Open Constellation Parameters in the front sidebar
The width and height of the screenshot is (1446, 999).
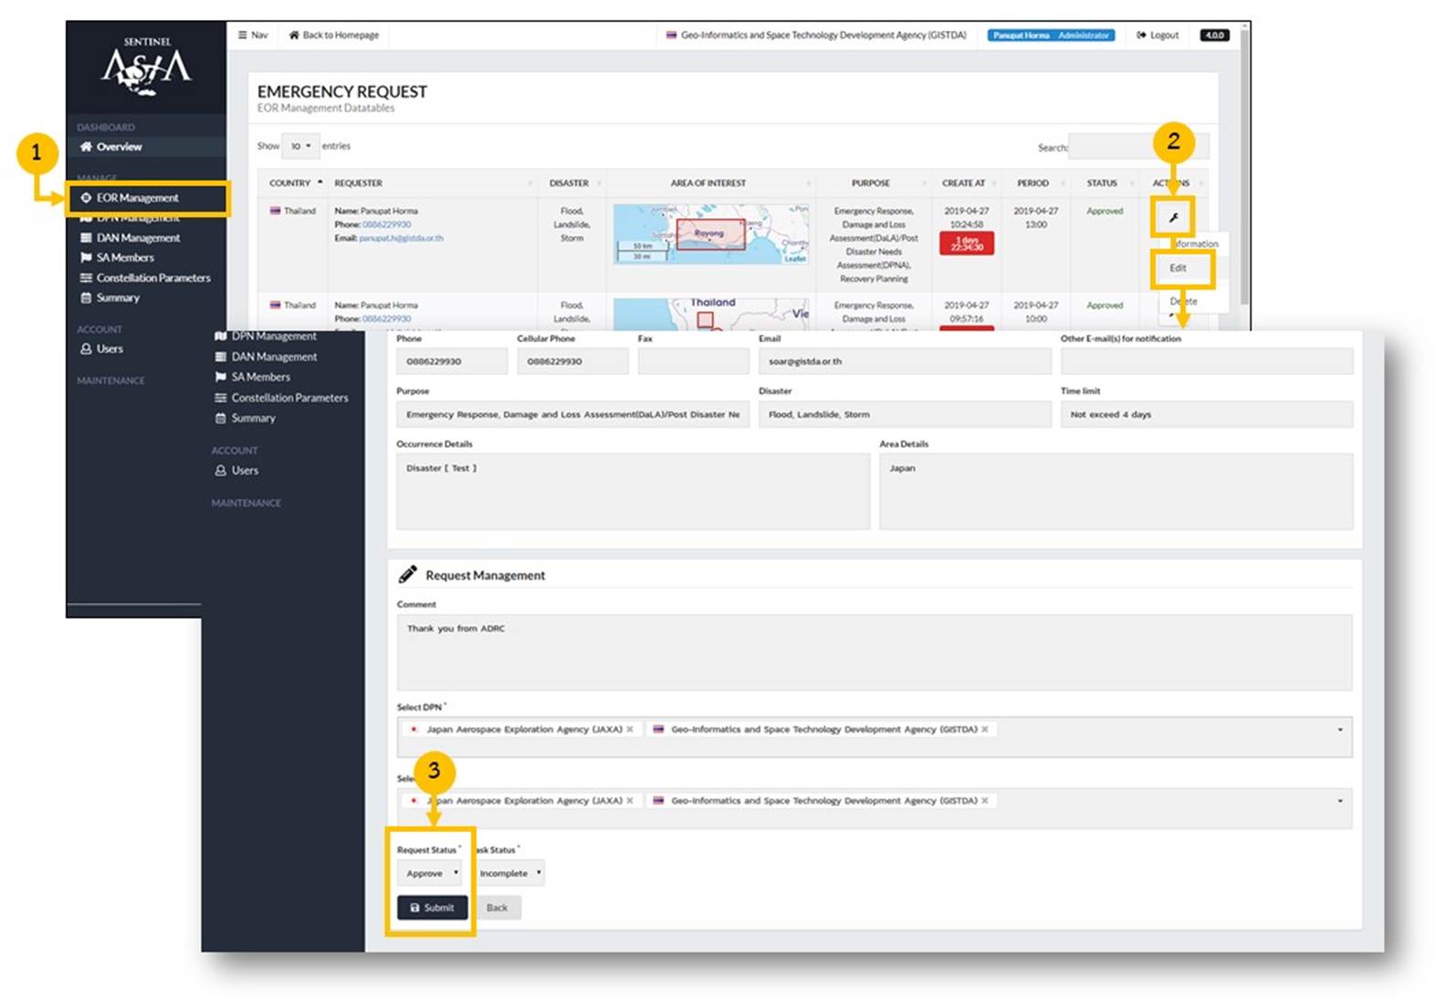288,398
